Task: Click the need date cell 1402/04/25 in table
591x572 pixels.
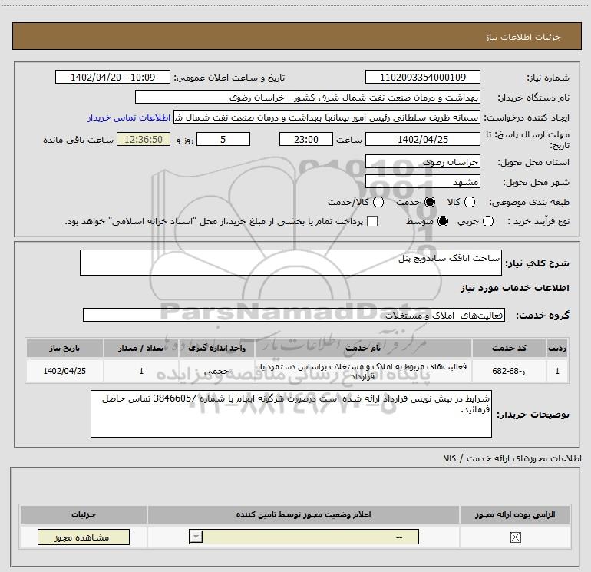Action: pos(64,371)
